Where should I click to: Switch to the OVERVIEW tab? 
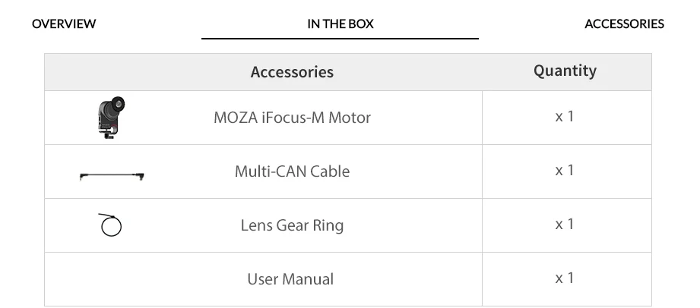(64, 24)
